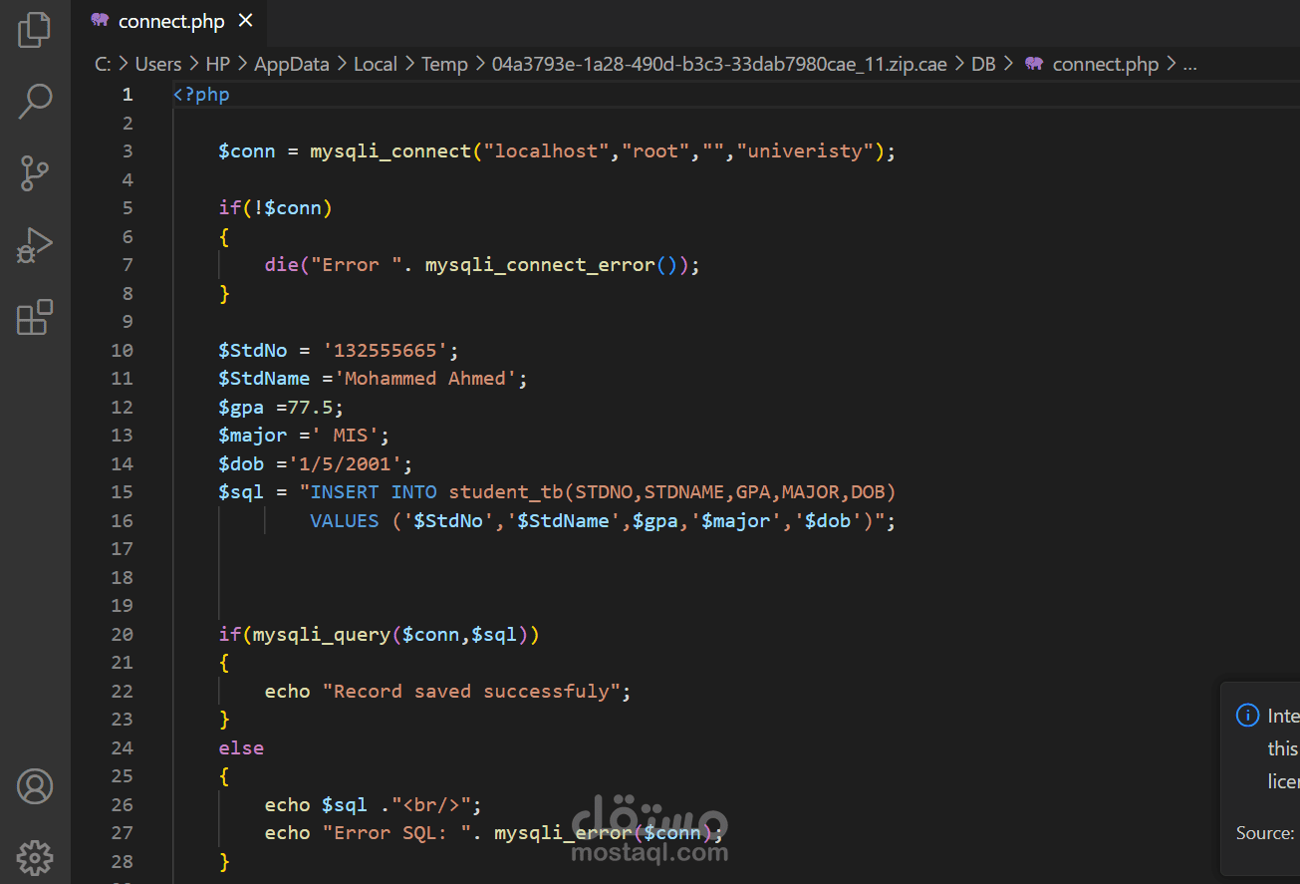Click "INSERT INTO" keyword on line 15
The image size is (1300, 884).
(374, 492)
